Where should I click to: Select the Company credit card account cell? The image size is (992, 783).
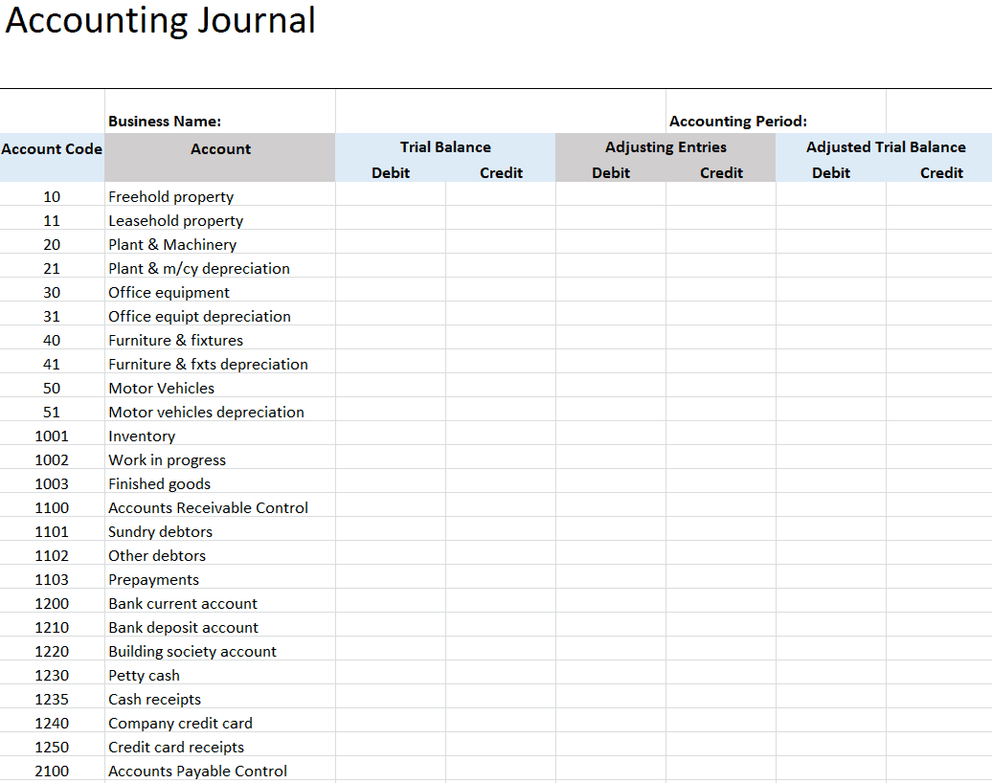tap(220, 723)
